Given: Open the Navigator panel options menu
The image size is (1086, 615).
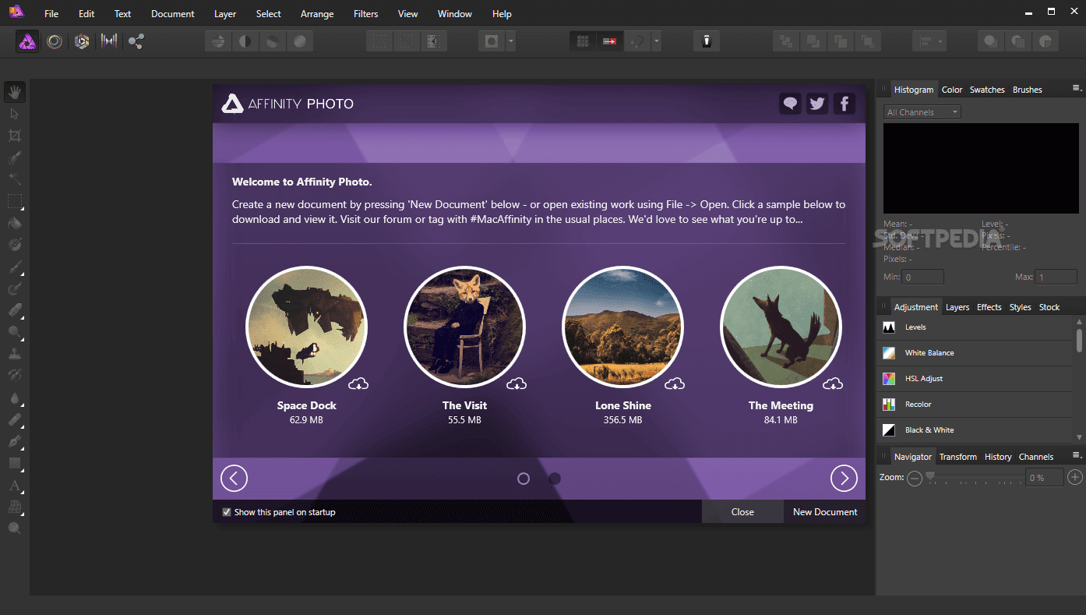Looking at the screenshot, I should click(1077, 455).
